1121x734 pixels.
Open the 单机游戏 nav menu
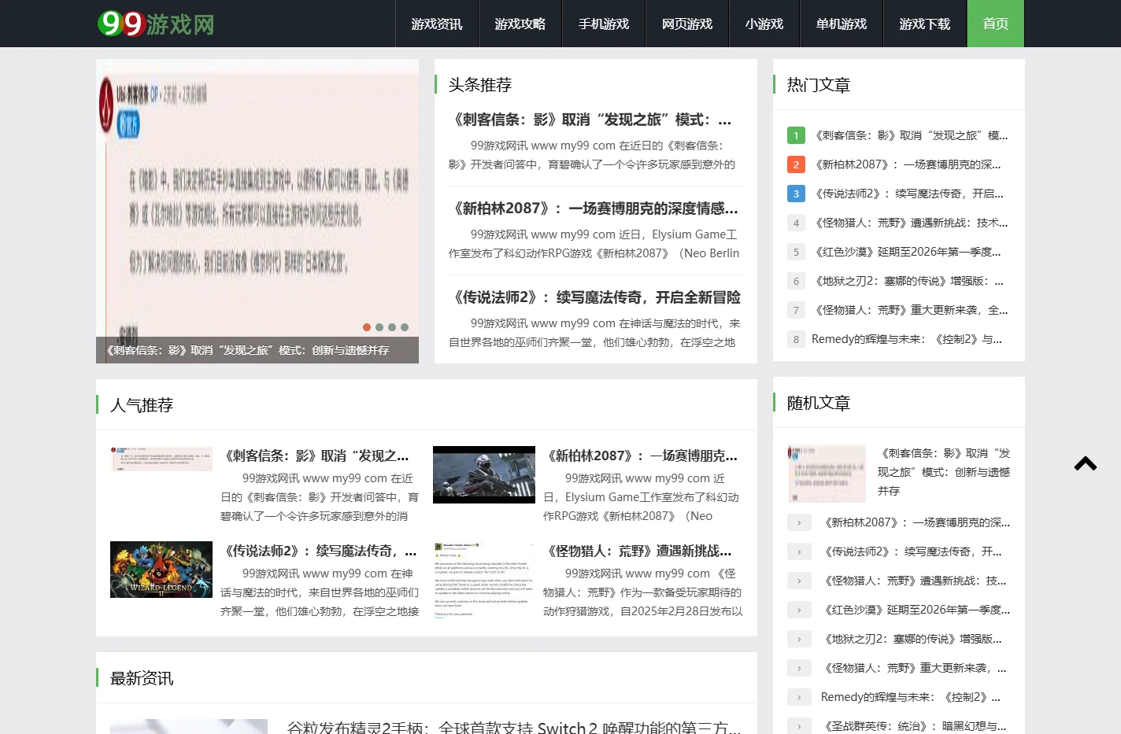point(842,24)
